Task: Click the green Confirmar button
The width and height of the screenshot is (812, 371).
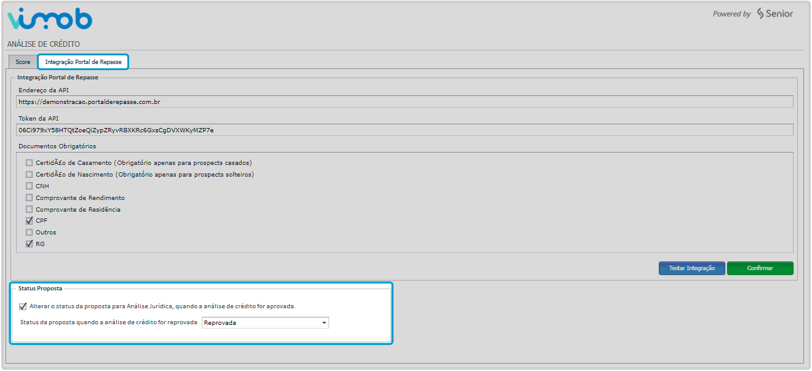Action: point(760,268)
